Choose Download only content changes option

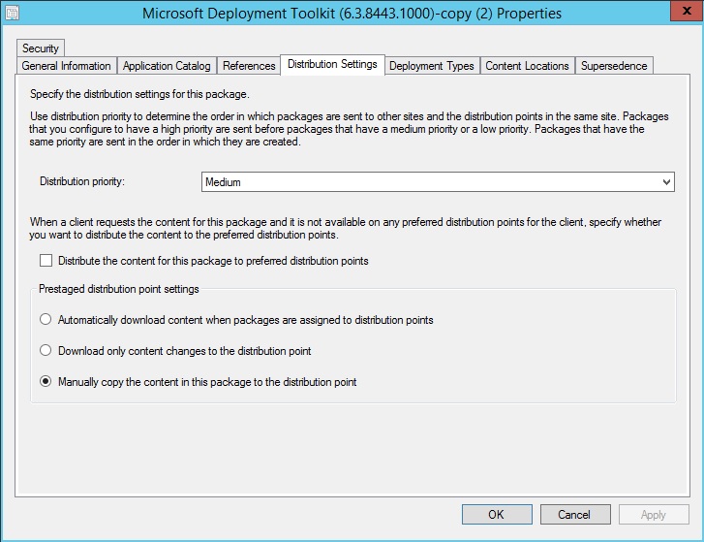46,351
